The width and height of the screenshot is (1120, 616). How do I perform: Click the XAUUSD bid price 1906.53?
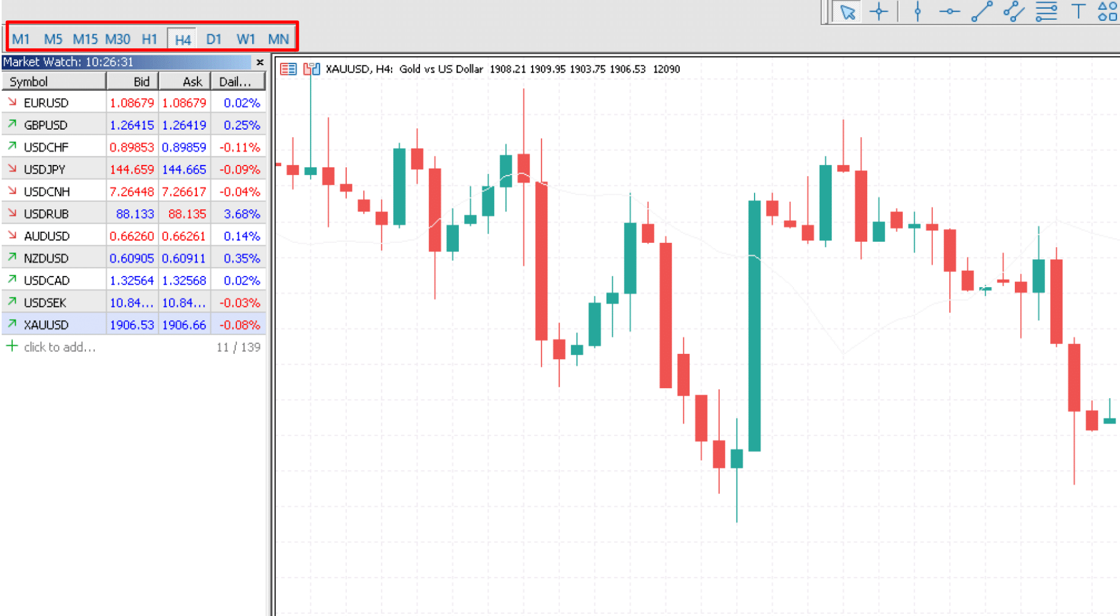(132, 324)
